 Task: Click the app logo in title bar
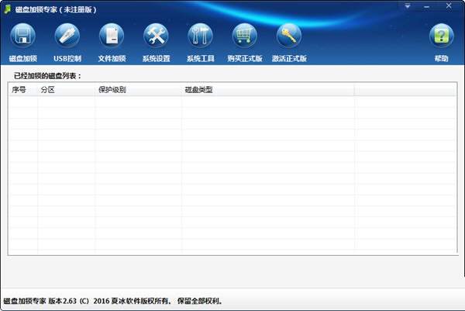click(x=8, y=9)
